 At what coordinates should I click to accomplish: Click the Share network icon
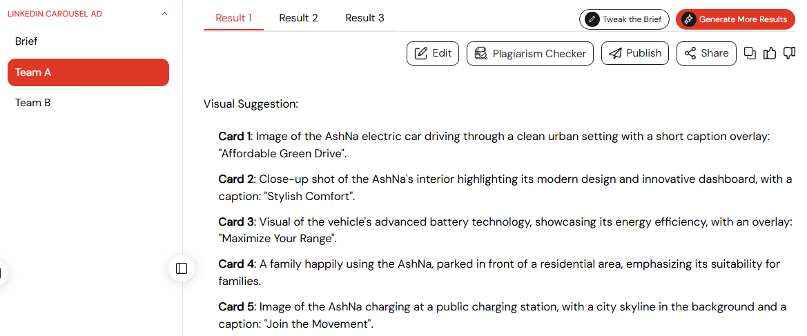690,53
